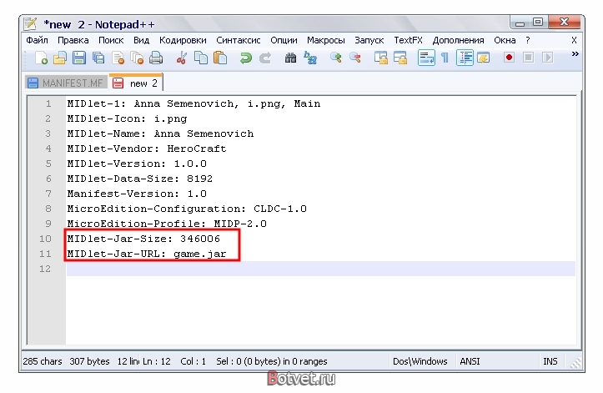This screenshot has width=603, height=393.
Task: Open the Окна menu
Action: pos(505,40)
